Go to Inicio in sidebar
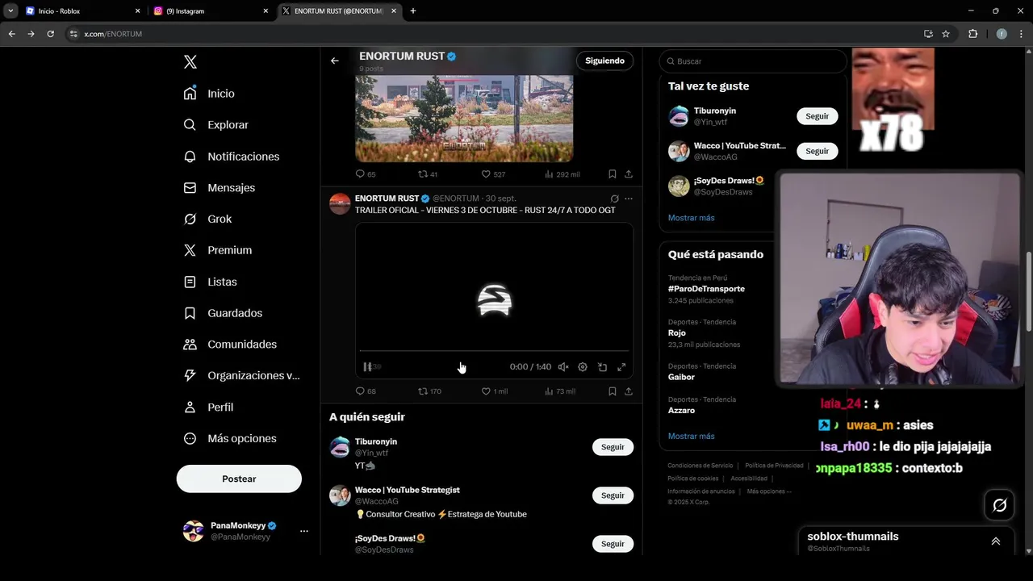1033x581 pixels. click(x=209, y=94)
